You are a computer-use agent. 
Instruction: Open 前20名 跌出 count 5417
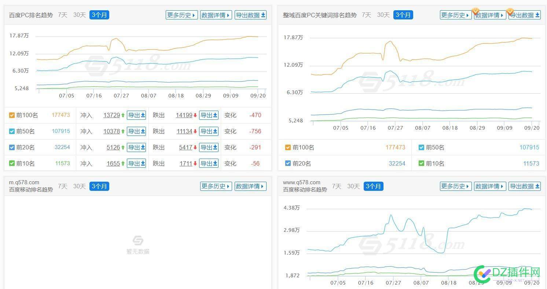[186, 147]
